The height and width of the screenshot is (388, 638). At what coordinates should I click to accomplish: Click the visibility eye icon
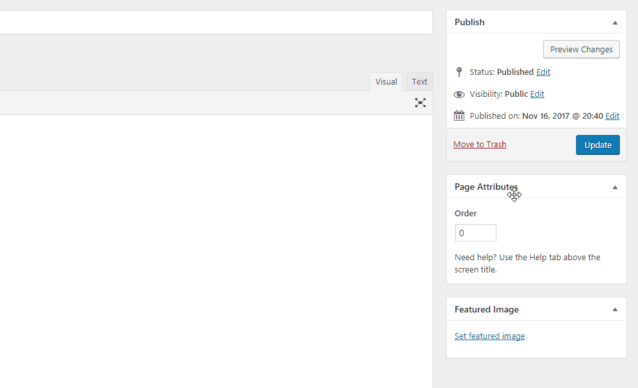click(x=459, y=94)
